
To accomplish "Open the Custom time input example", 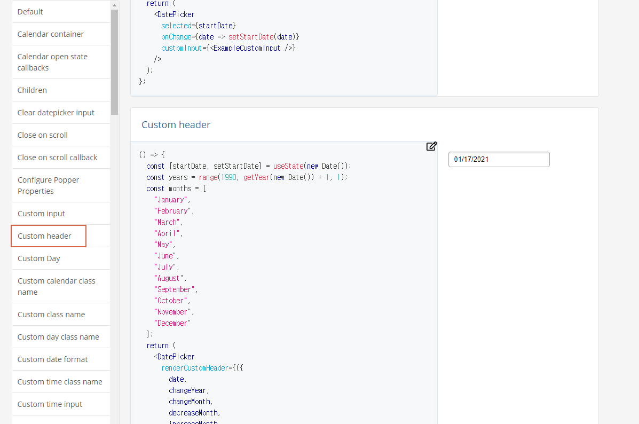I will 49,404.
